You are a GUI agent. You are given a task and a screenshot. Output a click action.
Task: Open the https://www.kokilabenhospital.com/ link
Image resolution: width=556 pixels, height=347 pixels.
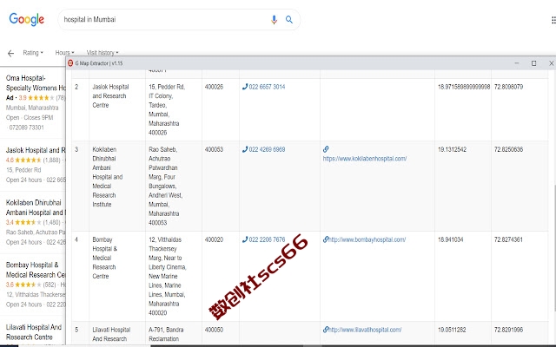(x=365, y=159)
